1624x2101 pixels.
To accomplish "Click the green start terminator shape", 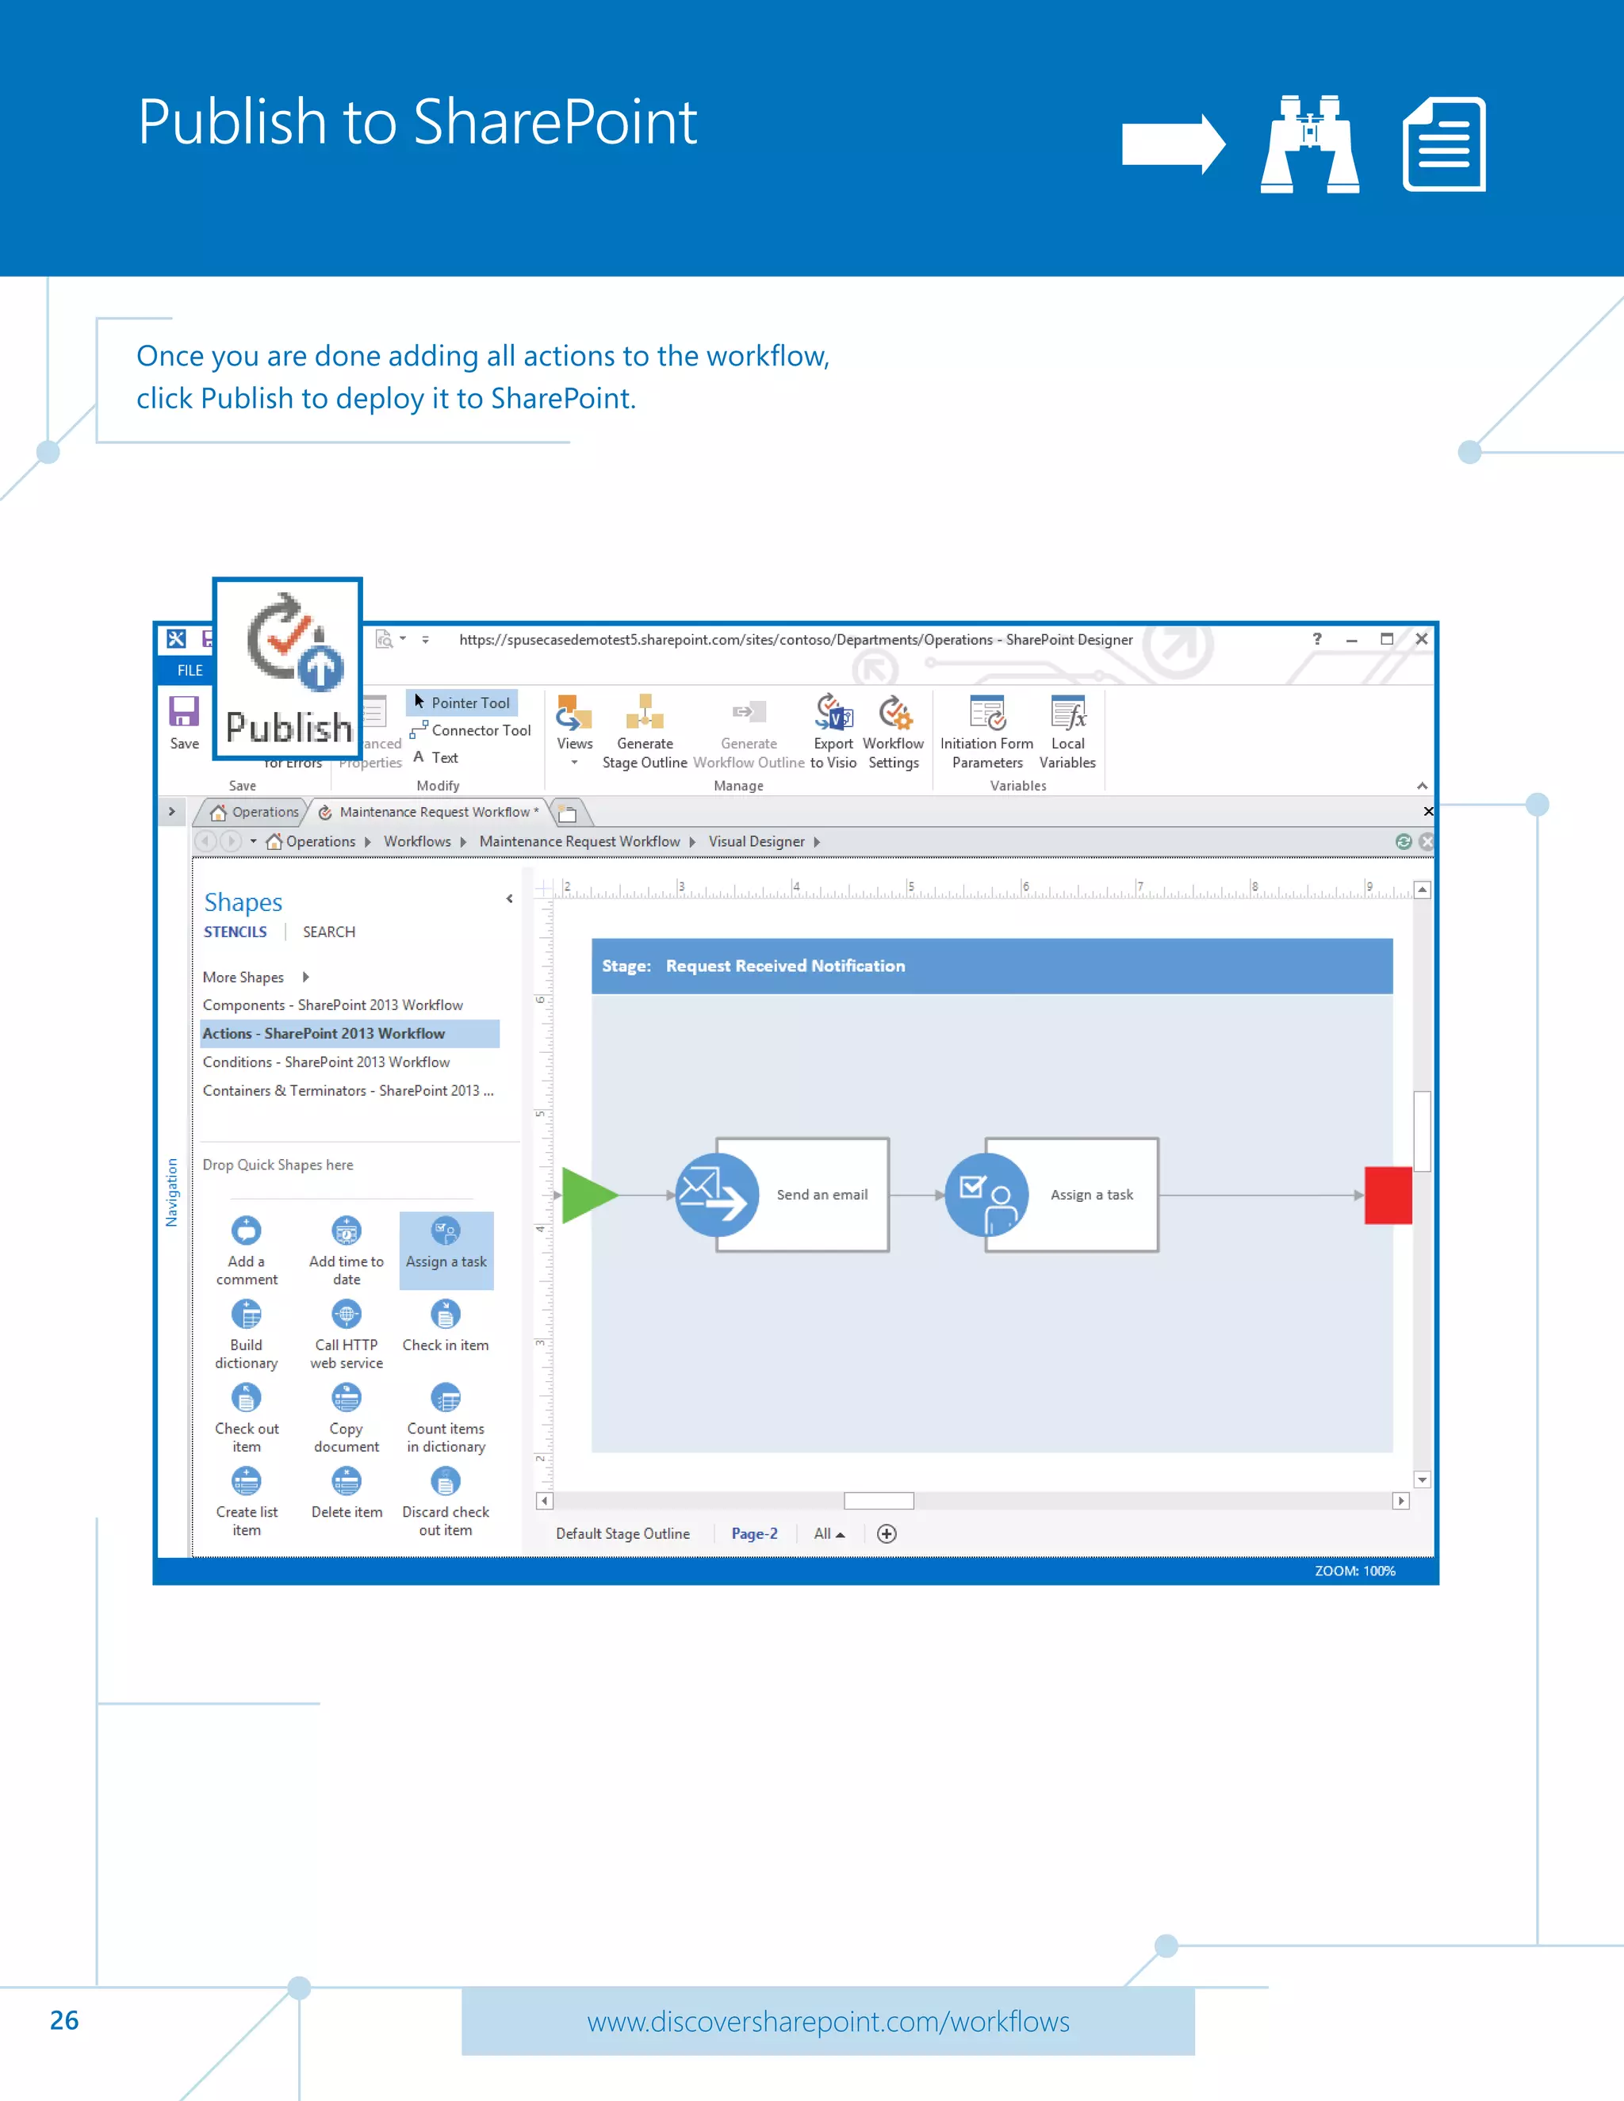I will click(x=589, y=1195).
